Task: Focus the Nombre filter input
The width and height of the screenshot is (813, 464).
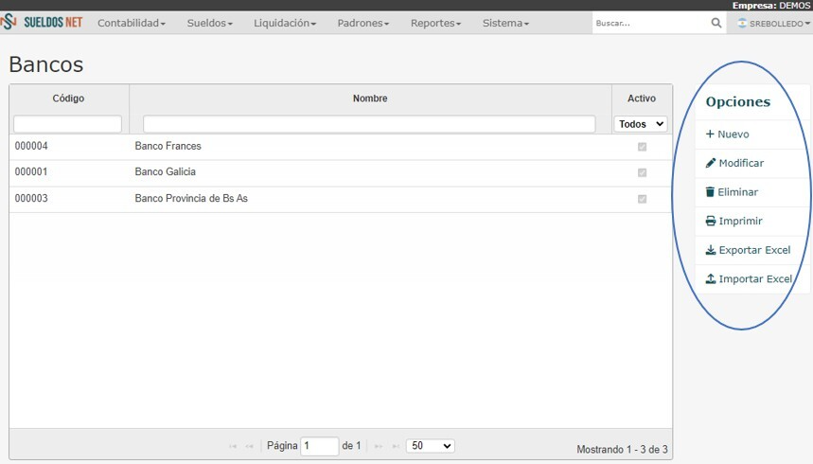Action: click(369, 124)
